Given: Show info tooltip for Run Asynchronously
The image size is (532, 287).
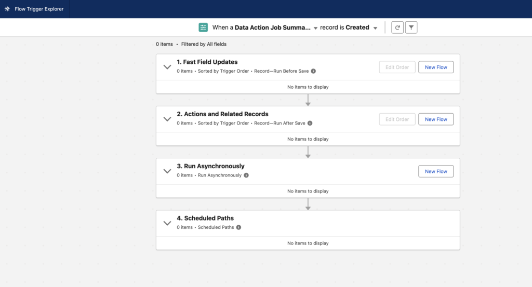Looking at the screenshot, I should (246, 175).
